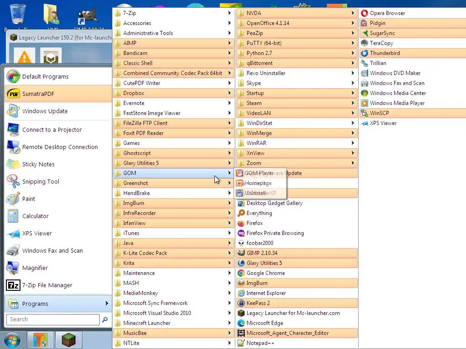Image resolution: width=466 pixels, height=349 pixels.
Task: Open the HandBrake folder
Action: [x=173, y=193]
